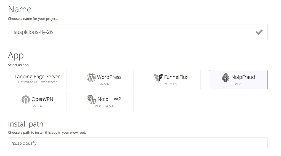Click the v1.8 version under NoIpFraud
The image size is (281, 156).
click(x=238, y=84)
